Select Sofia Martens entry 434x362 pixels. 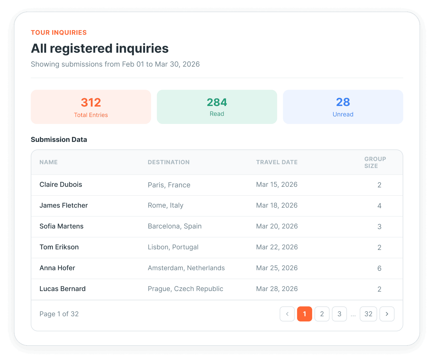tap(217, 227)
